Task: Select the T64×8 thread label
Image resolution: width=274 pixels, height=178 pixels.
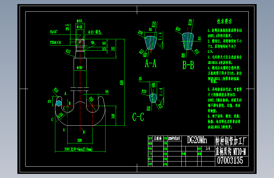Action: click(55, 42)
